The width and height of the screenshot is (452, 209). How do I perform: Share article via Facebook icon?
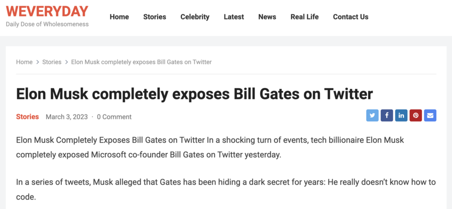(387, 115)
